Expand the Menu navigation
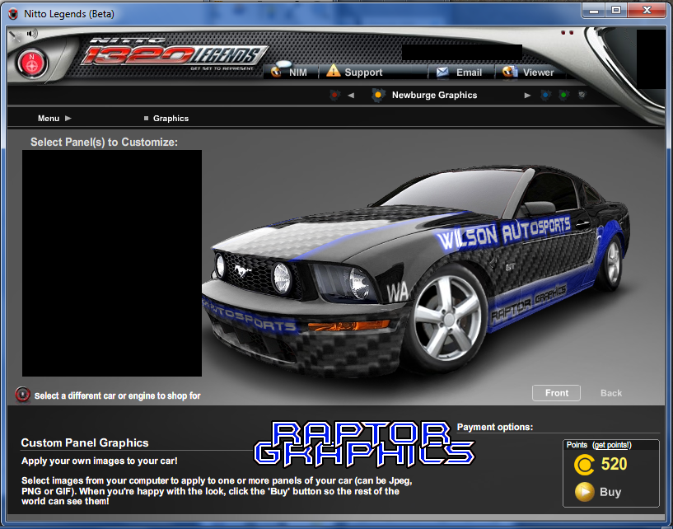 tap(54, 118)
